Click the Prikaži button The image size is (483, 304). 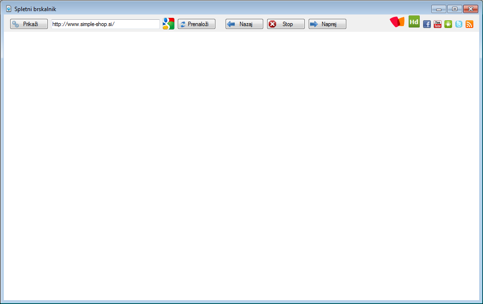click(29, 24)
